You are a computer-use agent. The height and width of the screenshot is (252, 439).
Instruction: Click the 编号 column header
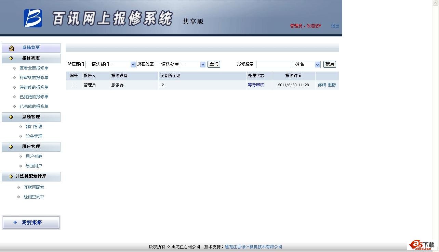pos(74,76)
